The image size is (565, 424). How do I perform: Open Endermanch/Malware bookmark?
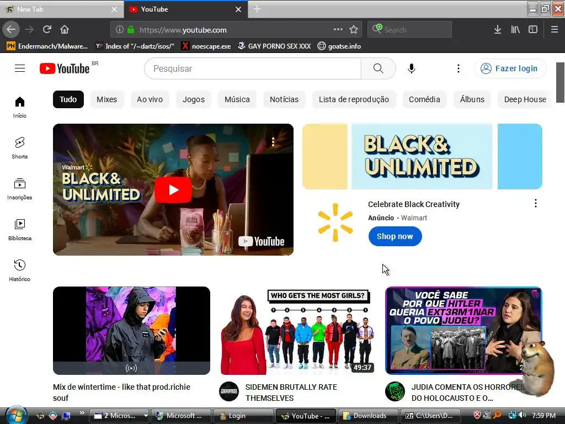[x=47, y=46]
